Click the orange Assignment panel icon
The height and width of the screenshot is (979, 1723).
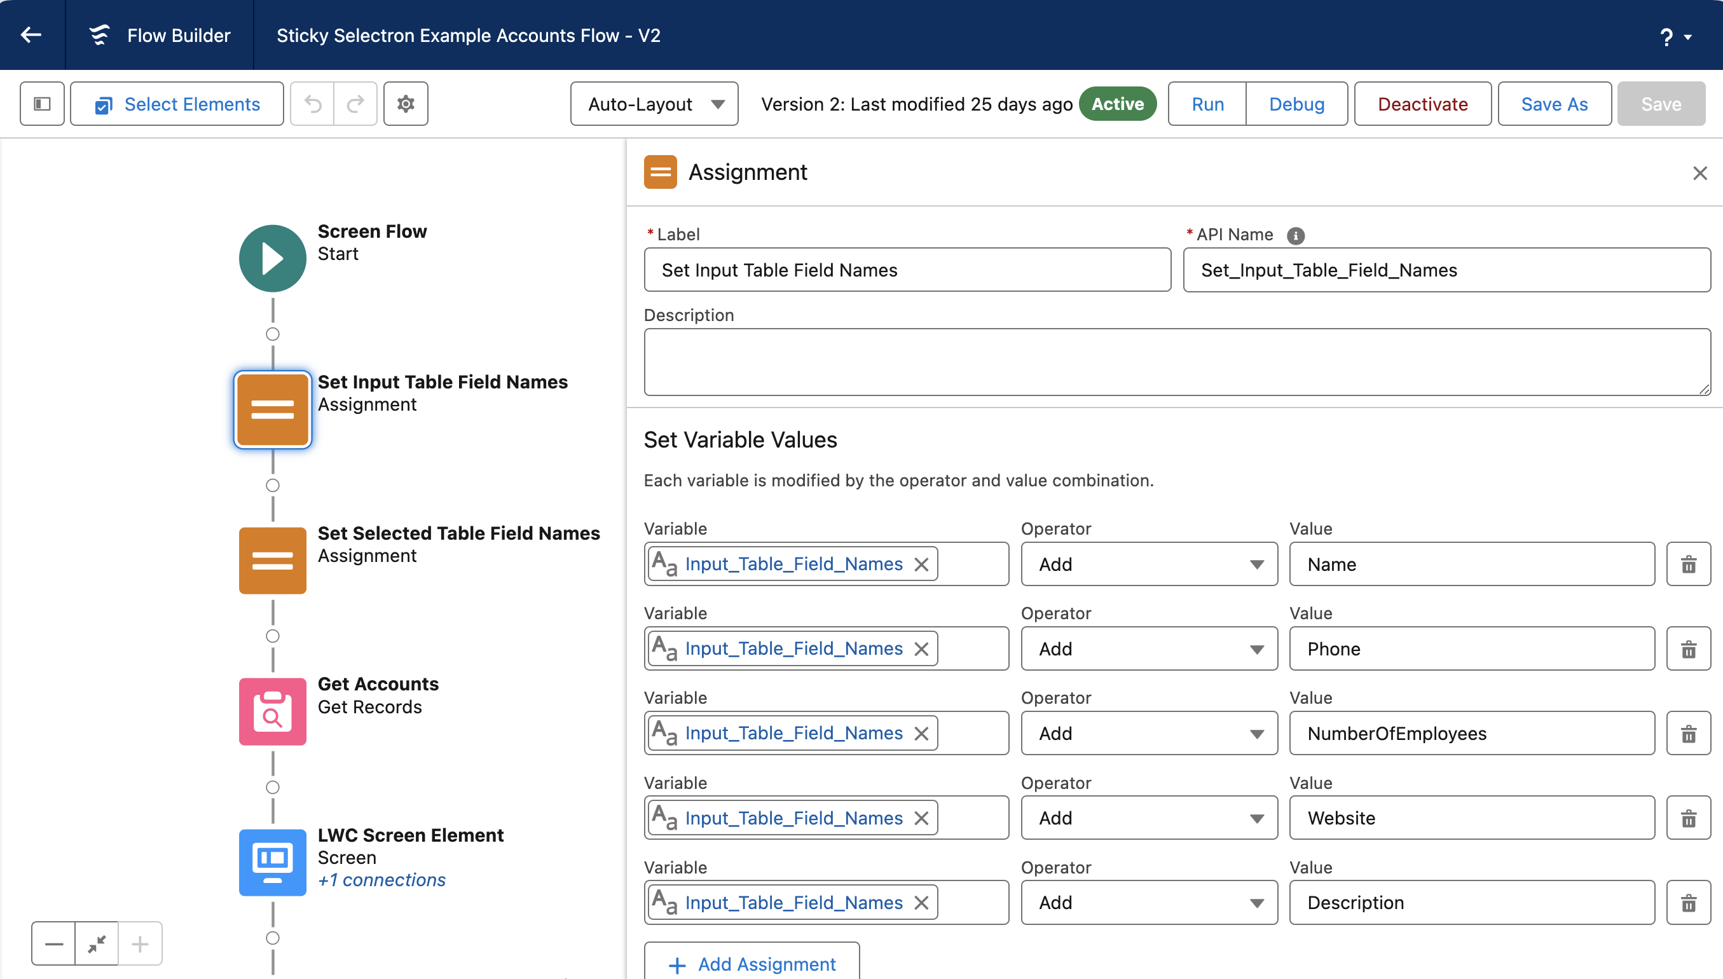(x=660, y=172)
